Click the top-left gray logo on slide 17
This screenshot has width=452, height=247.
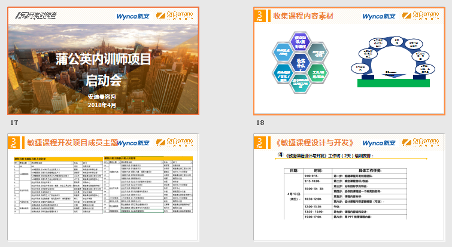(34, 16)
